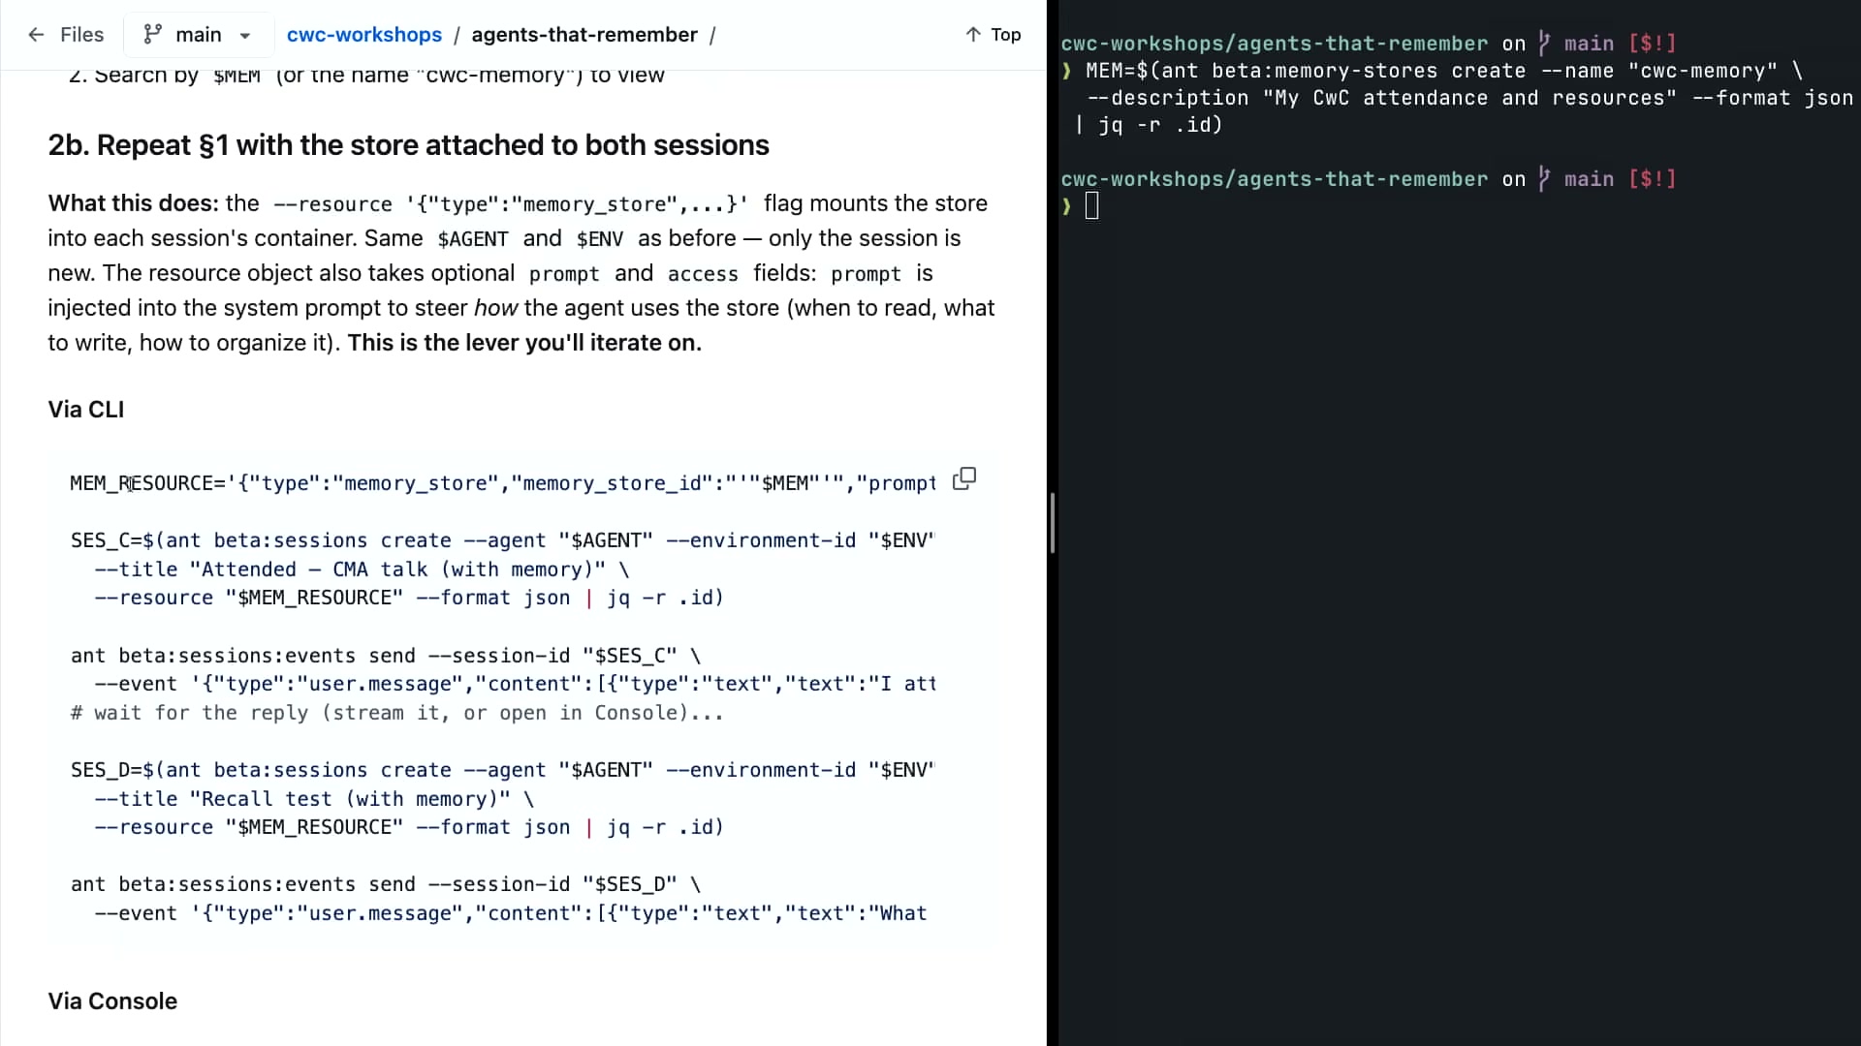Click the terminal prompt cursor
Screen dimensions: 1861x1046
[1091, 206]
